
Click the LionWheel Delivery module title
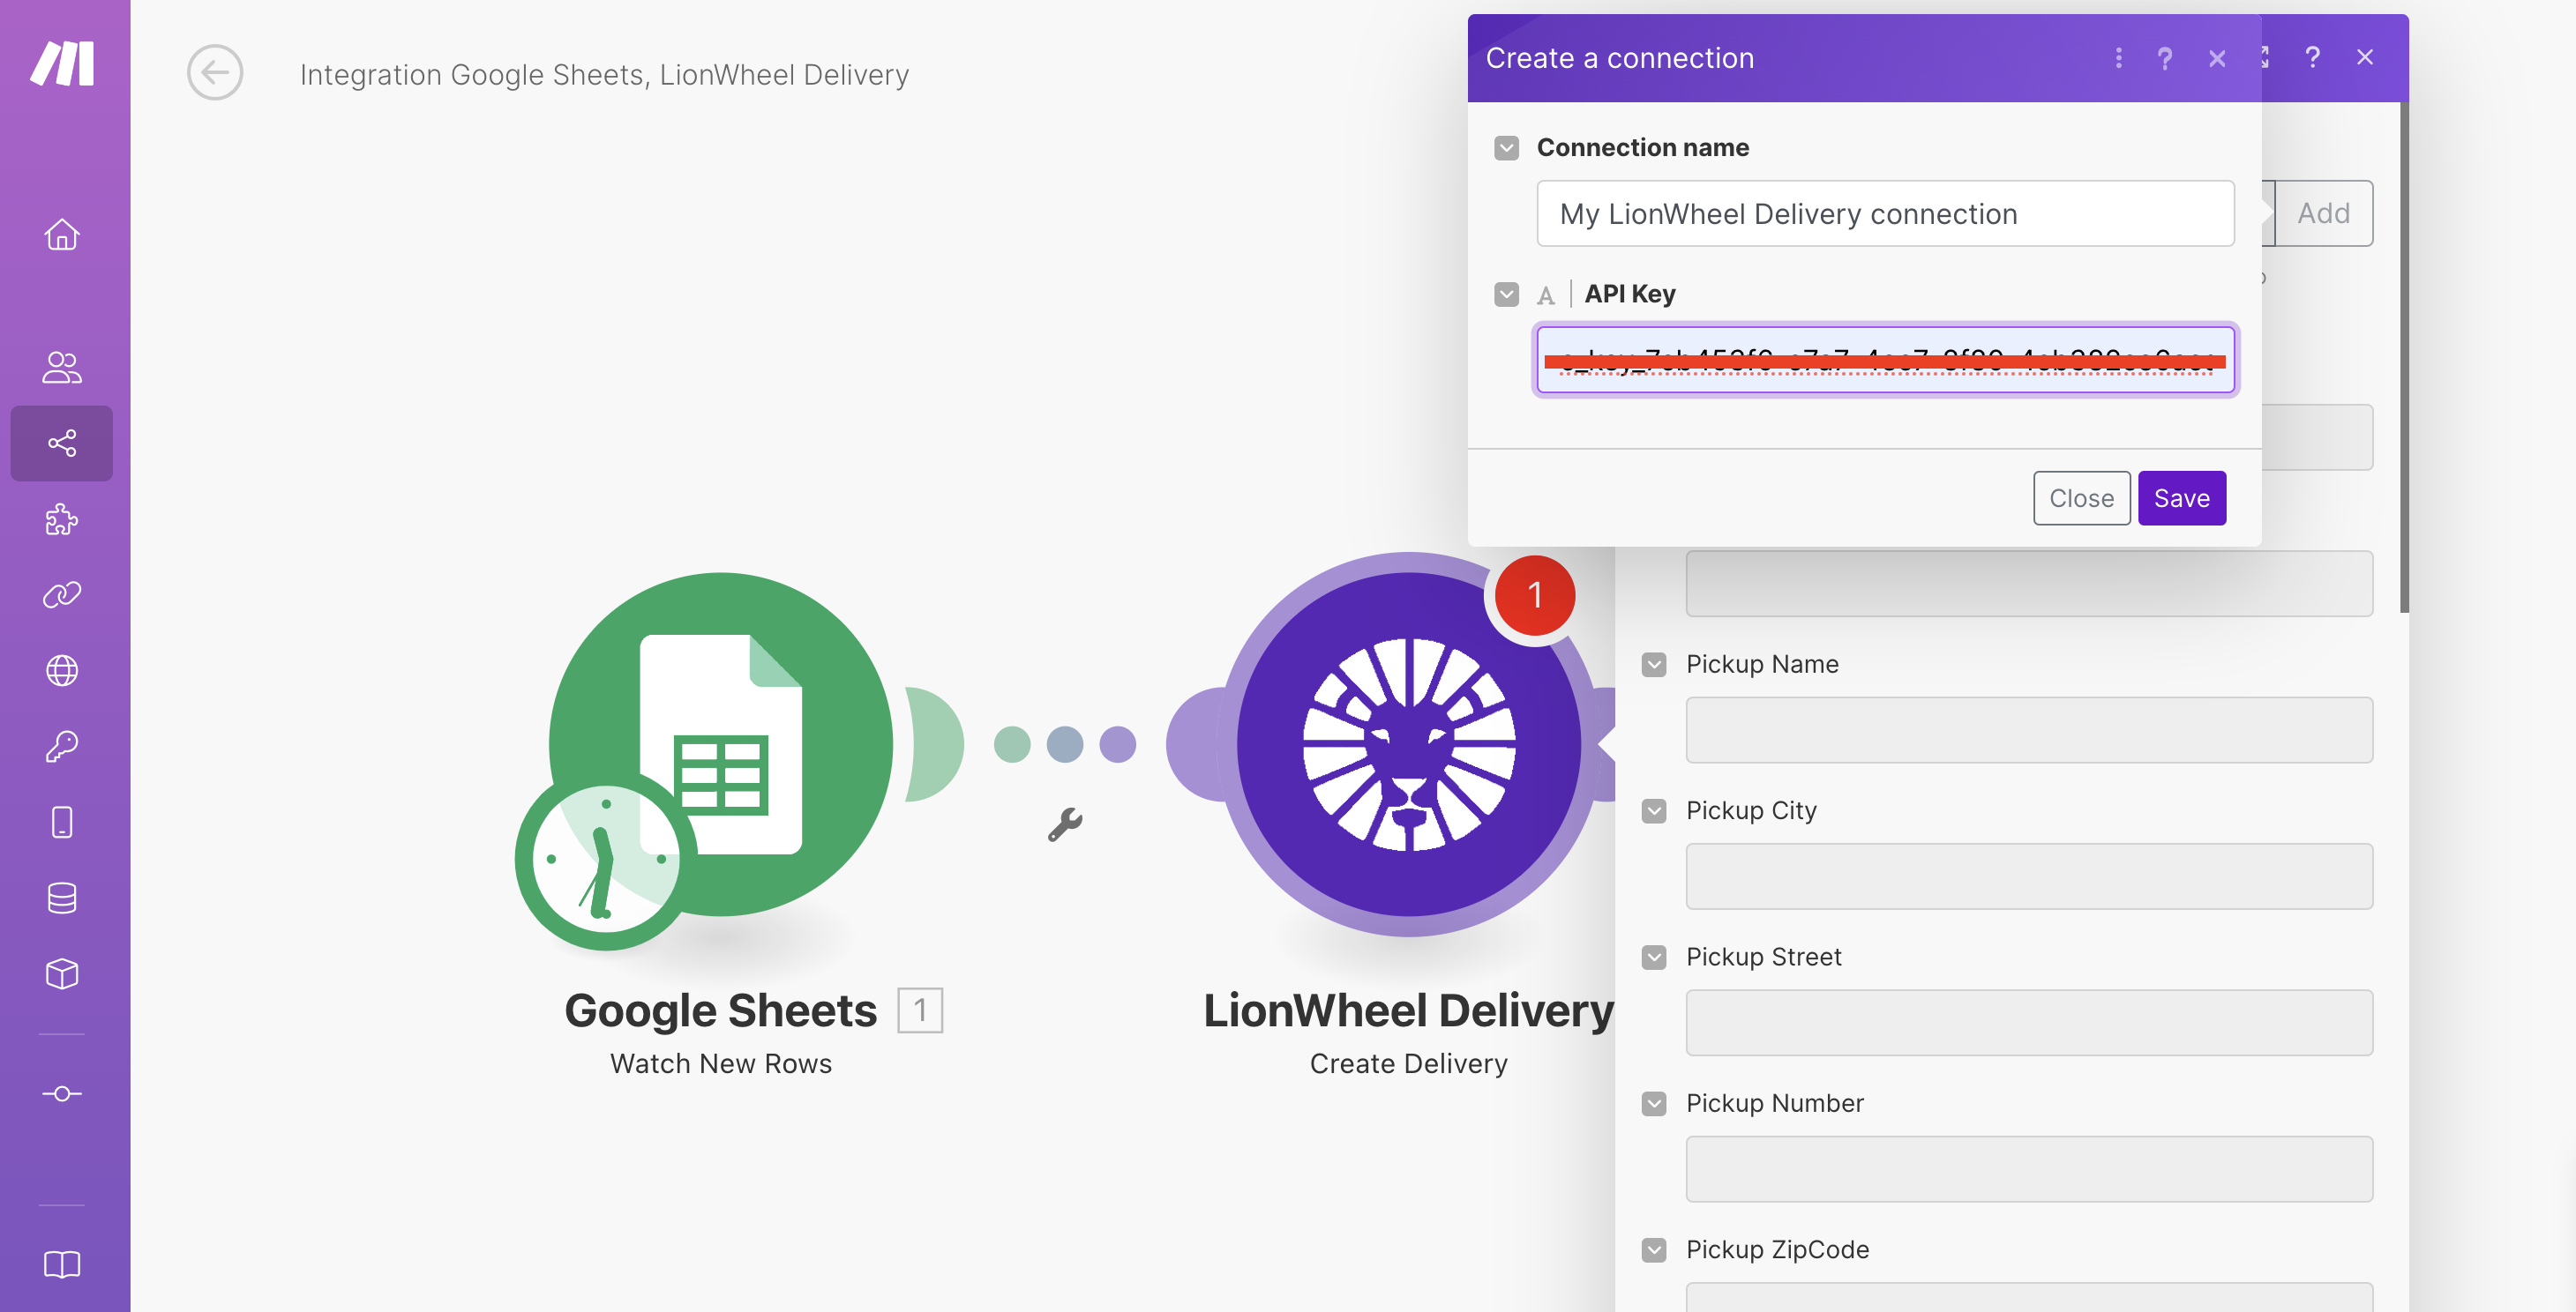coord(1408,1010)
